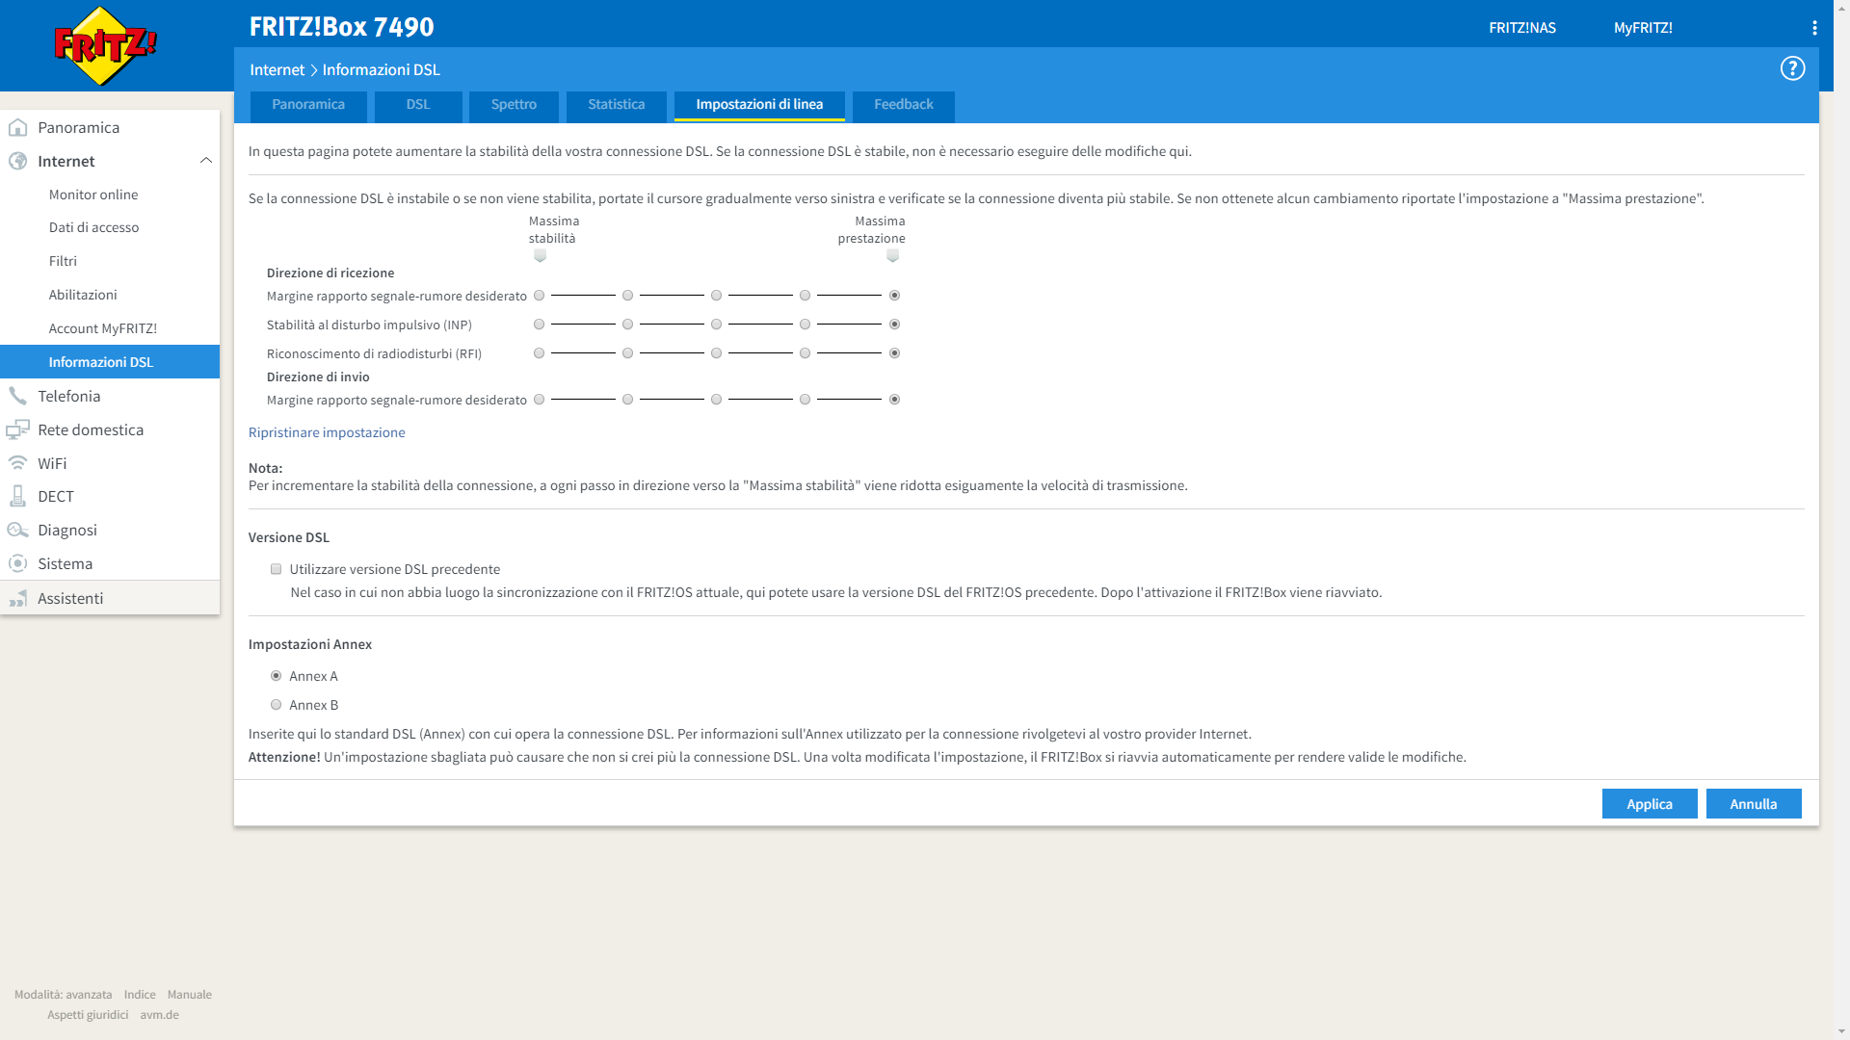Viewport: 1850px width, 1040px height.
Task: Click the FRITZ! logo icon
Action: (105, 45)
